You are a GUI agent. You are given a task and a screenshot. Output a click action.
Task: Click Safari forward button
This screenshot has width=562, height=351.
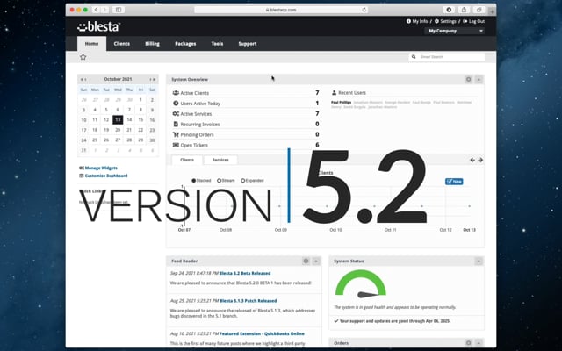[x=104, y=10]
